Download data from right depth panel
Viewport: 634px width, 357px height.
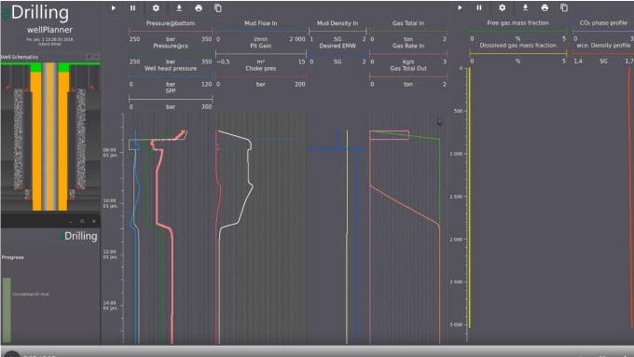525,7
